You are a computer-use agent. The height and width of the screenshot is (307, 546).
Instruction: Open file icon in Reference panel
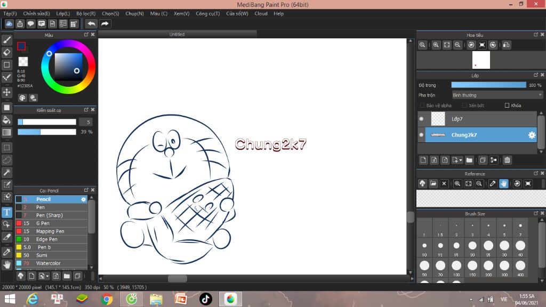point(433,183)
